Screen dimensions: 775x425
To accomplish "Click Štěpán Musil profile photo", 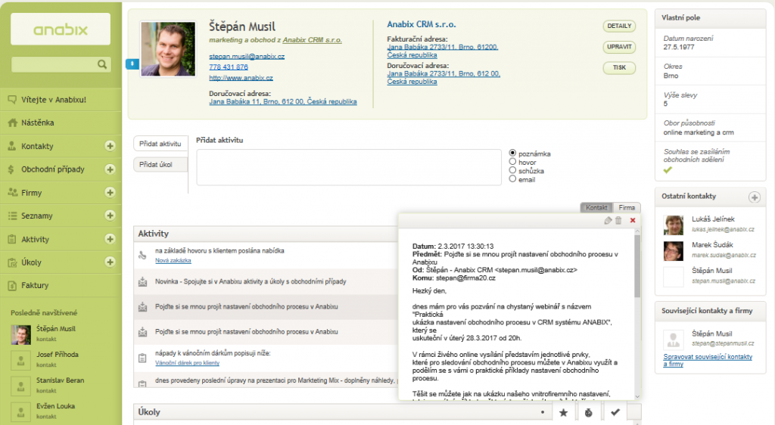I will point(167,49).
